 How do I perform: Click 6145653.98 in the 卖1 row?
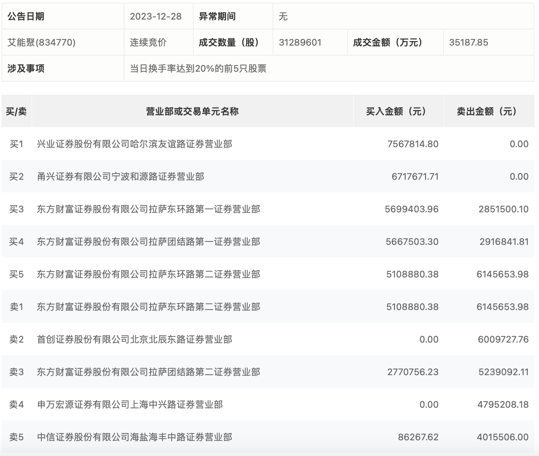[x=503, y=307]
